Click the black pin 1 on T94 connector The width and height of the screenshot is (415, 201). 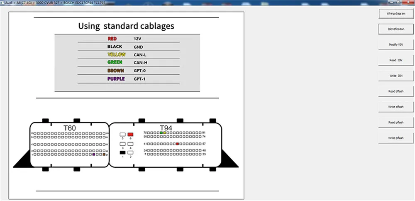pyautogui.click(x=122, y=152)
